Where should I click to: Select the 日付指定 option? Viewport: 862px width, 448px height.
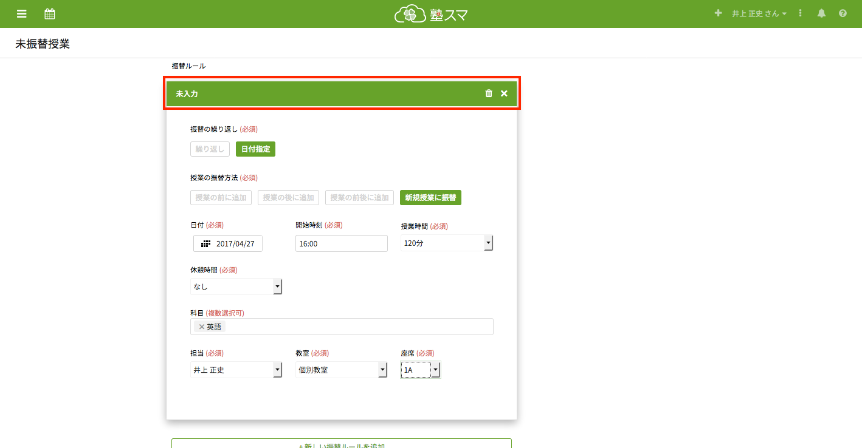click(255, 149)
